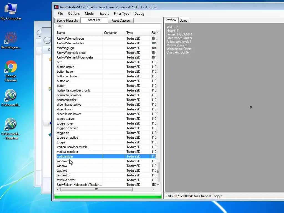This screenshot has height=213, width=284.
Task: Select the box texture asset
Action: pyautogui.click(x=106, y=62)
